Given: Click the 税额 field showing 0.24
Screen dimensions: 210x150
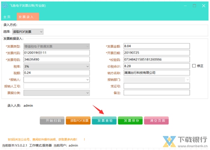Looking at the screenshot, I should (x=56, y=73).
